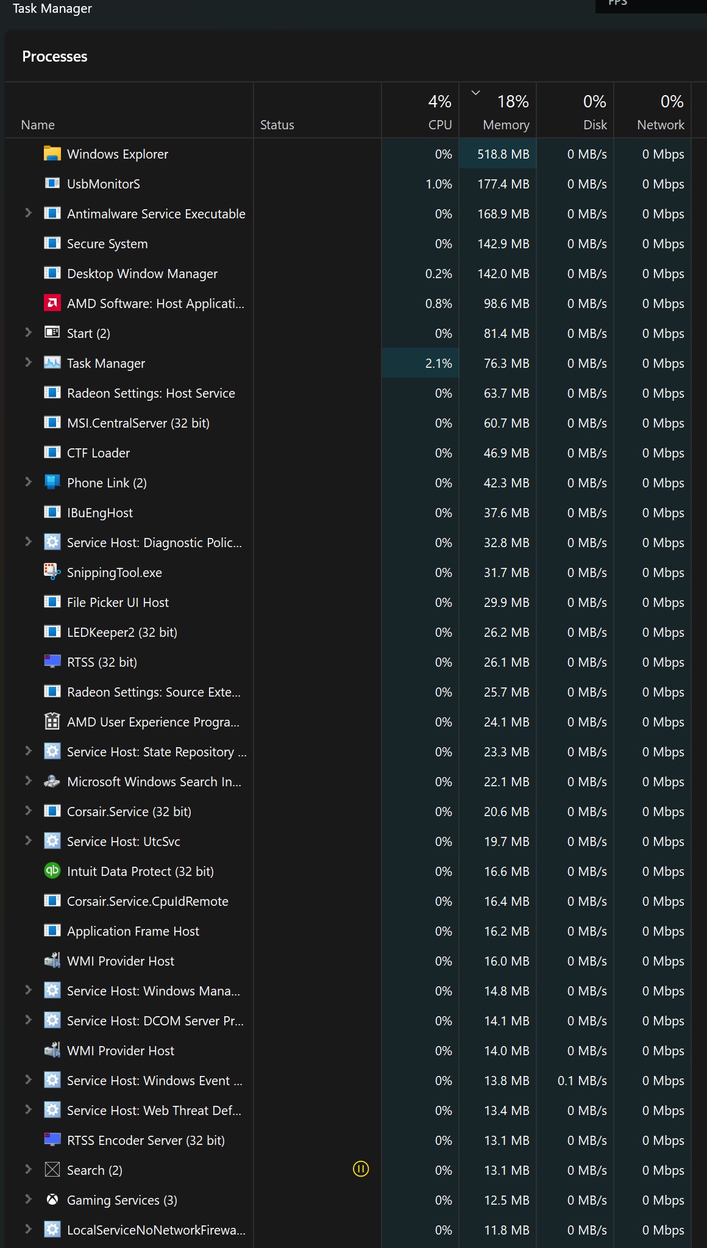Expand the Antimalware Service Executable group
This screenshot has width=707, height=1248.
28,213
